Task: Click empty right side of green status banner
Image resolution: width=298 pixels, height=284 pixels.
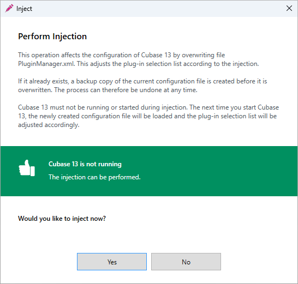Action: pyautogui.click(x=228, y=171)
